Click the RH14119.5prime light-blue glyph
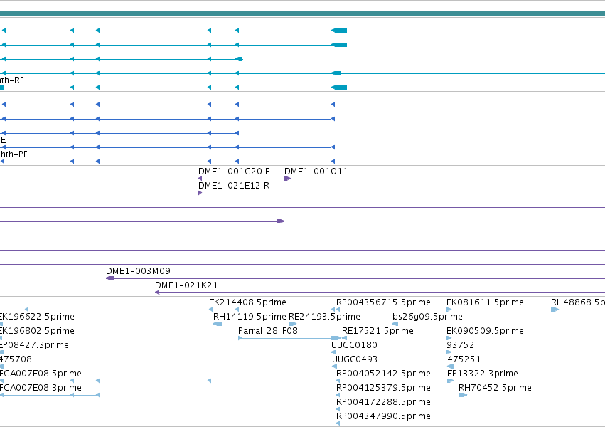 218,324
